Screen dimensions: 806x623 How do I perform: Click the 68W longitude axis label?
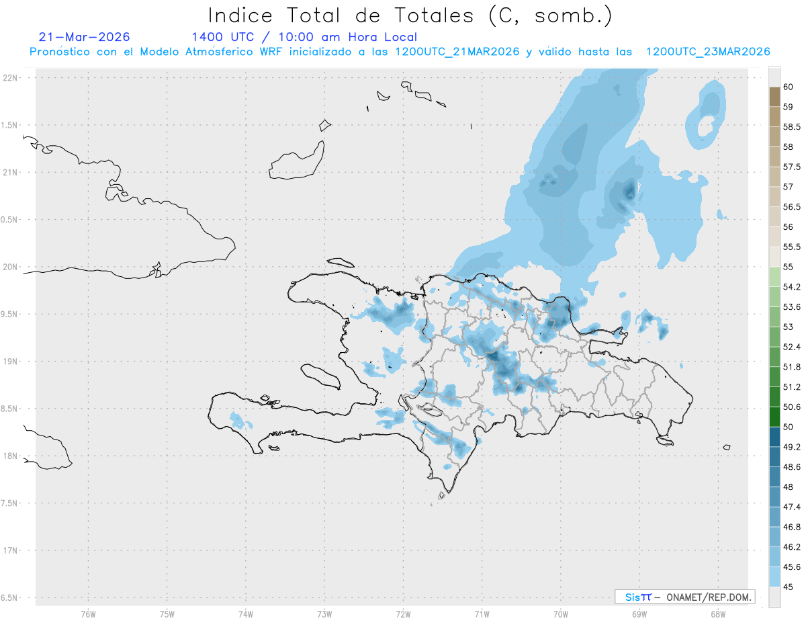pyautogui.click(x=718, y=614)
